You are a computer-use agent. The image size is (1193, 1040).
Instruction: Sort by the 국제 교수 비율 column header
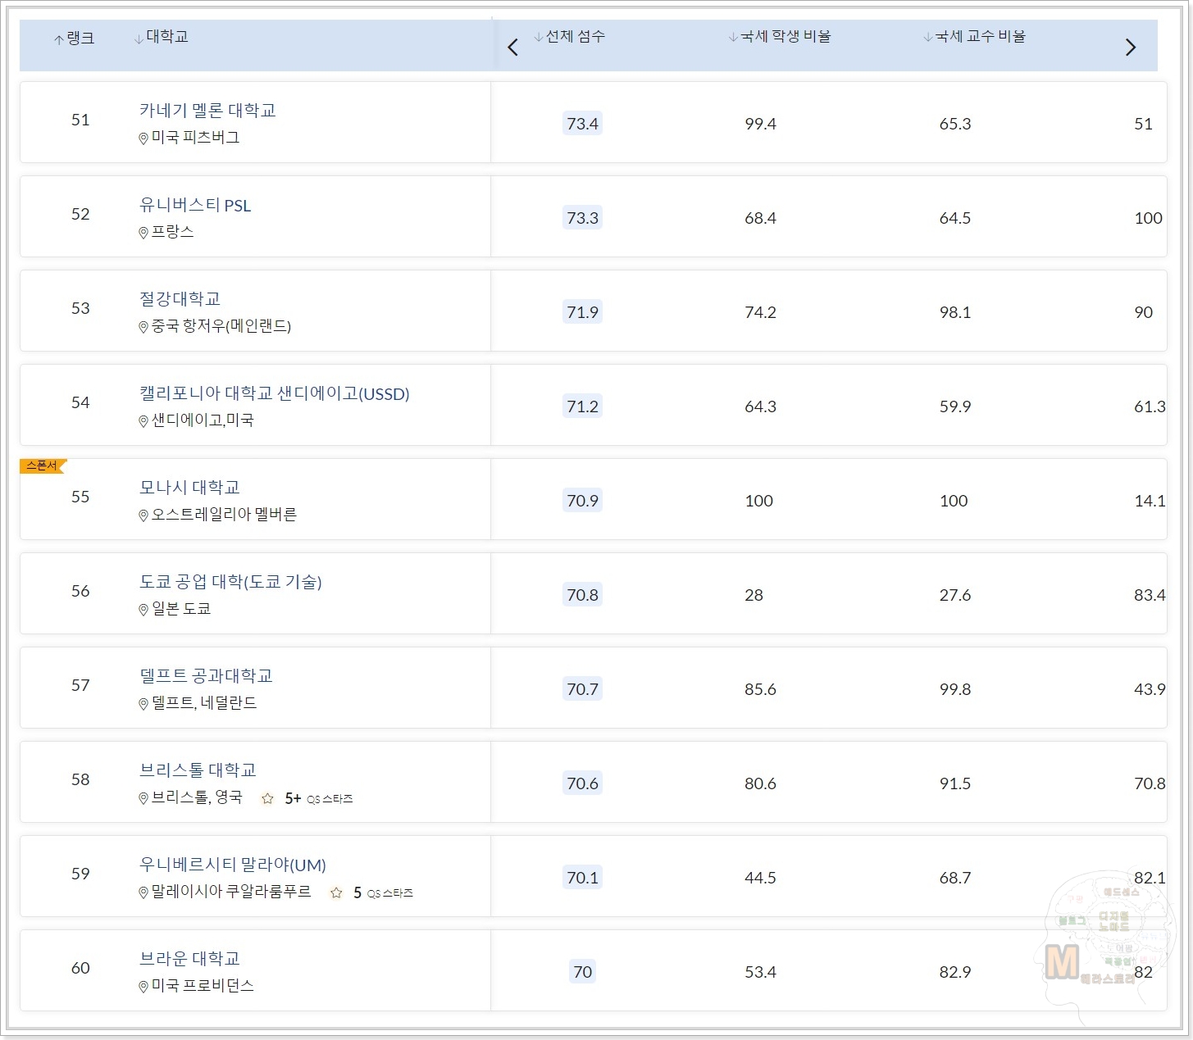click(x=975, y=37)
